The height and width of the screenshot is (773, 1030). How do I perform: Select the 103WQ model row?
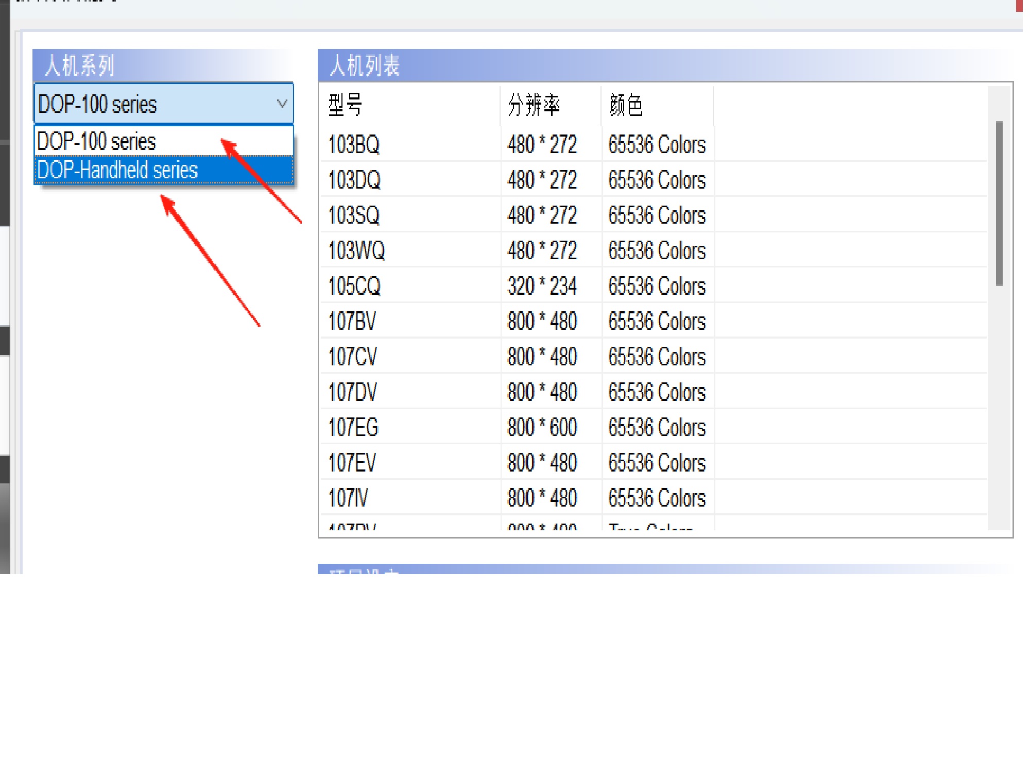(x=356, y=251)
